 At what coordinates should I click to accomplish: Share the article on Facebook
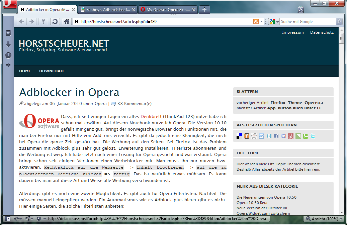[x=276, y=136]
